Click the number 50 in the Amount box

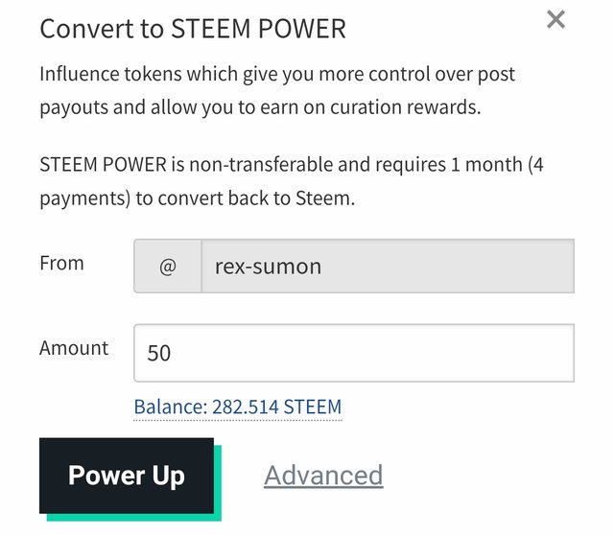point(159,354)
